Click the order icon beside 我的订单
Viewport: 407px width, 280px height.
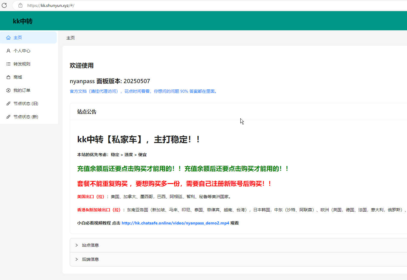click(8, 90)
